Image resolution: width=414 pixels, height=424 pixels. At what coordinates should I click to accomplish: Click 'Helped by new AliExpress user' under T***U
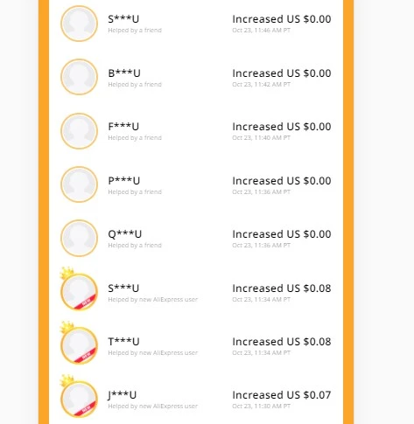(153, 352)
